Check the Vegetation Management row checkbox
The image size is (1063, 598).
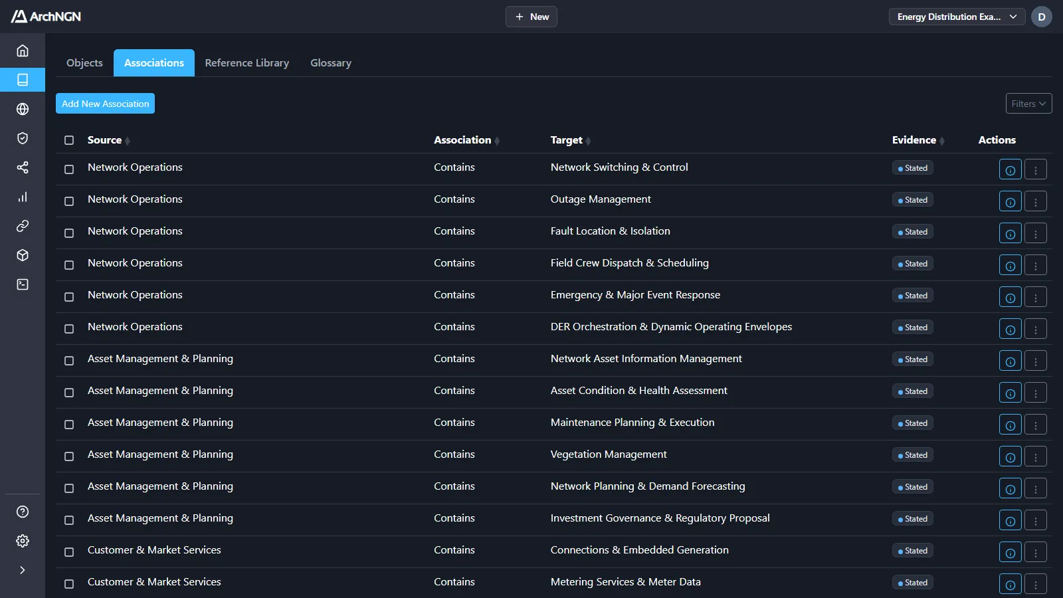point(69,456)
